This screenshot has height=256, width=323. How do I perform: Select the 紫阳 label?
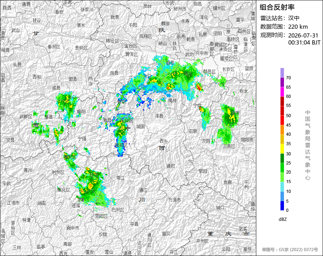click(203, 171)
